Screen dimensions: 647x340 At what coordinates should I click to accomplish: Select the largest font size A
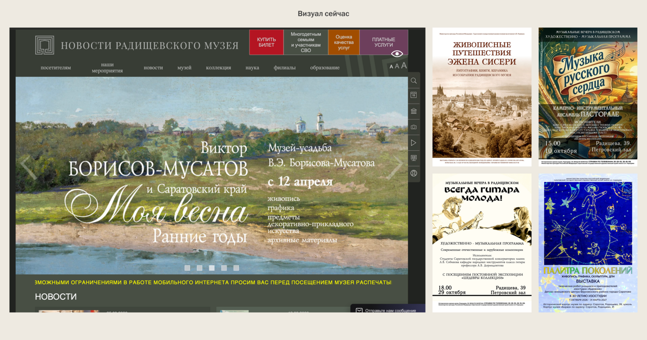(x=404, y=65)
